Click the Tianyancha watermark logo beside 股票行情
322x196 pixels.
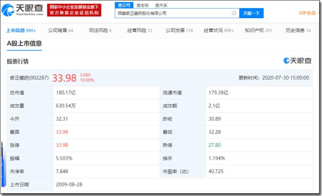(x=297, y=61)
